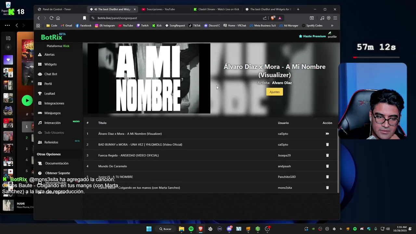This screenshot has width=416, height=234.
Task: Close the active BotRix browser tab
Action: click(x=135, y=9)
